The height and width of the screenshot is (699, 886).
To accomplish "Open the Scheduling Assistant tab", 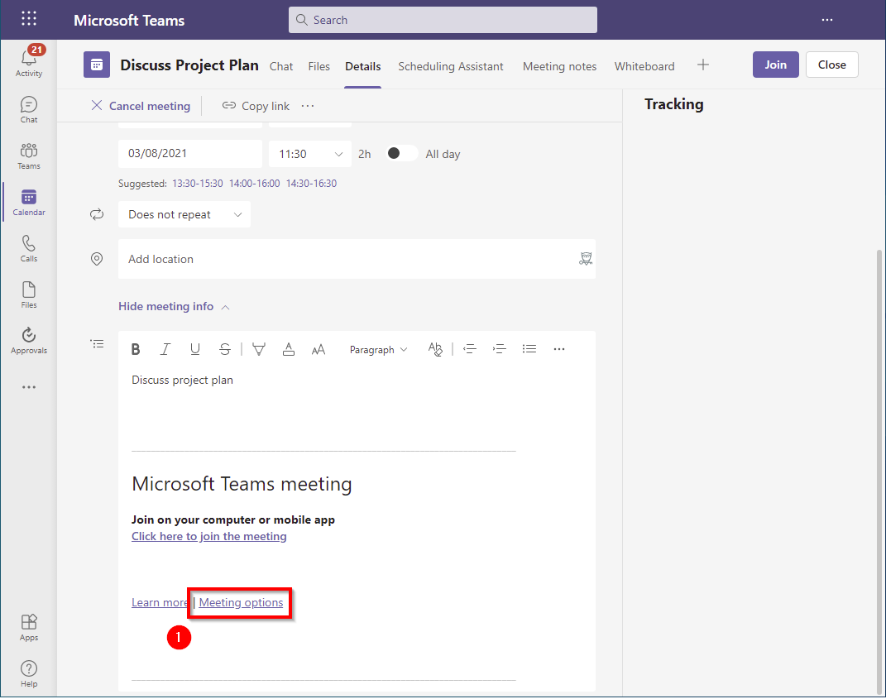I will tap(450, 66).
